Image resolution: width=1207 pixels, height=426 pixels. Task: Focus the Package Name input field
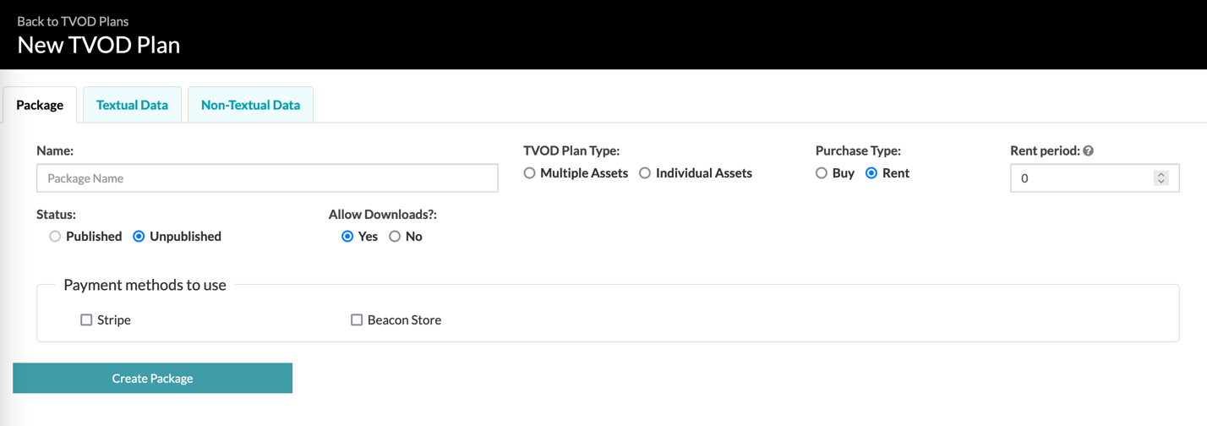coord(267,178)
